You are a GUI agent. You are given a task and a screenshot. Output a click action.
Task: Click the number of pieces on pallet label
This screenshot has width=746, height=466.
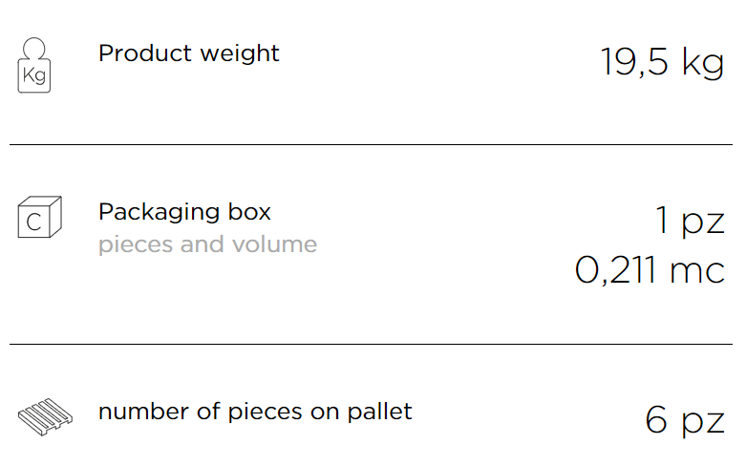[255, 412]
